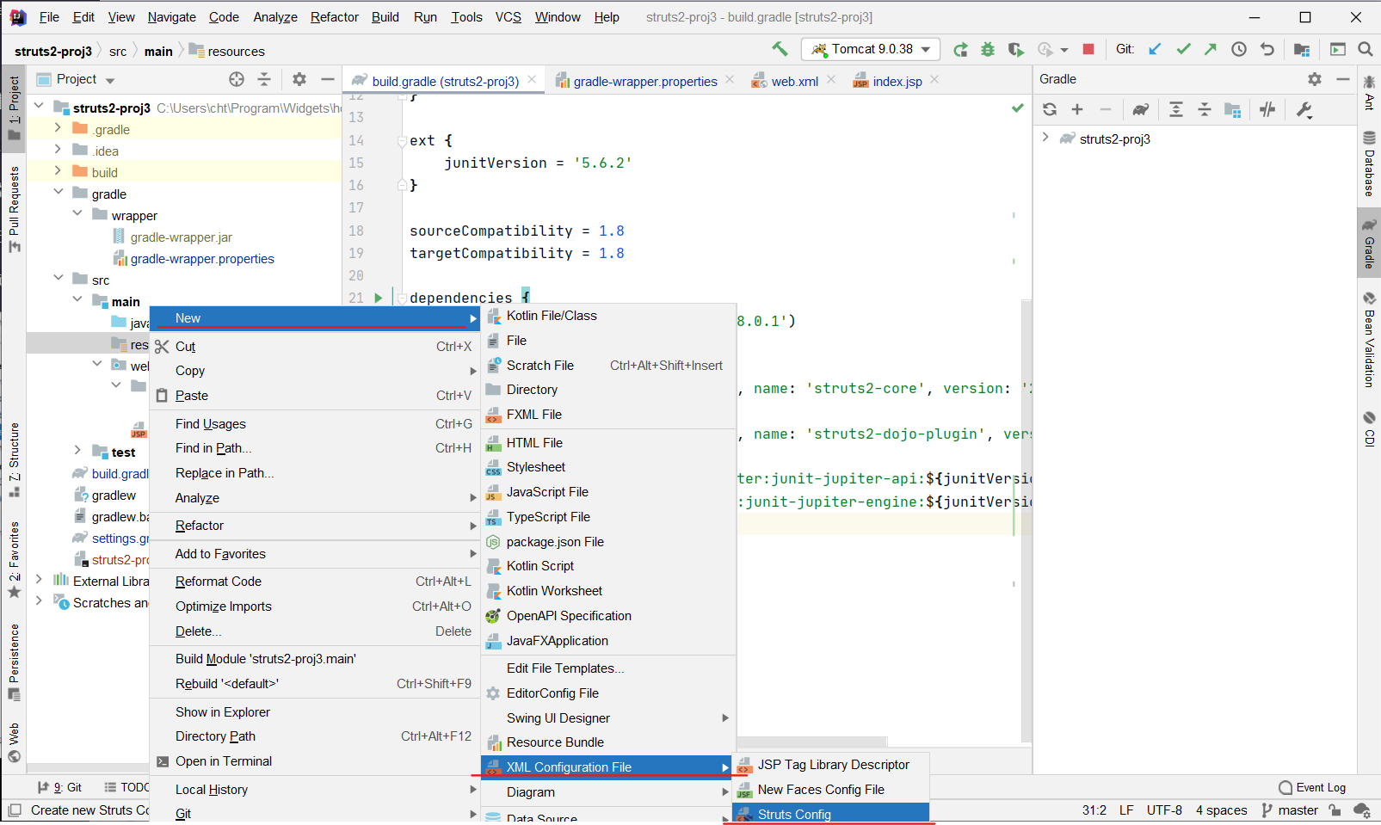Open the Structure tool window tab
The image size is (1381, 825).
coord(14,459)
